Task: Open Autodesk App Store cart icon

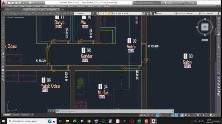Action: point(183,3)
